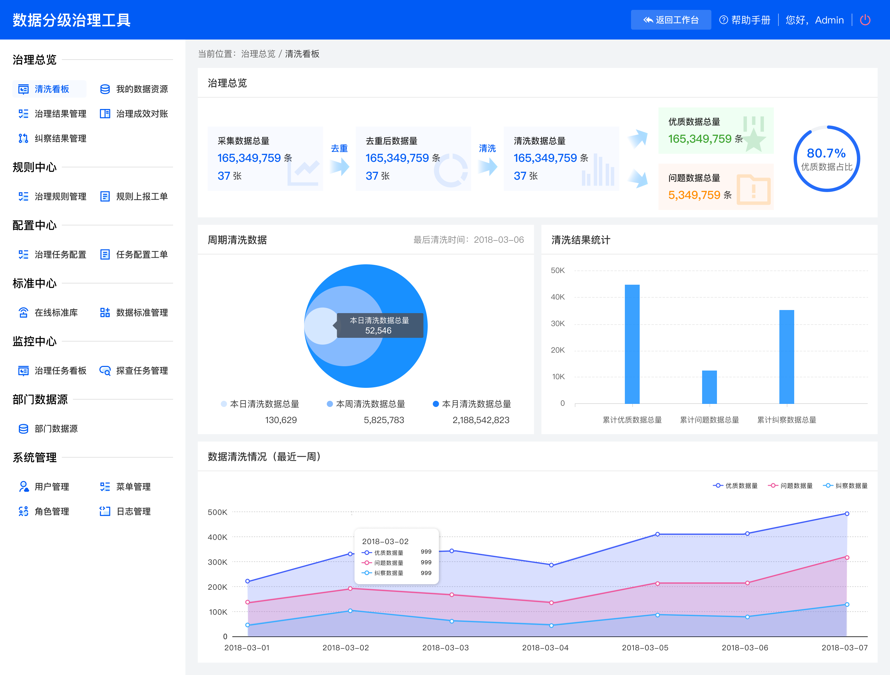Toggle 纠察数据量 legend in line chart
This screenshot has width=890, height=675.
845,486
